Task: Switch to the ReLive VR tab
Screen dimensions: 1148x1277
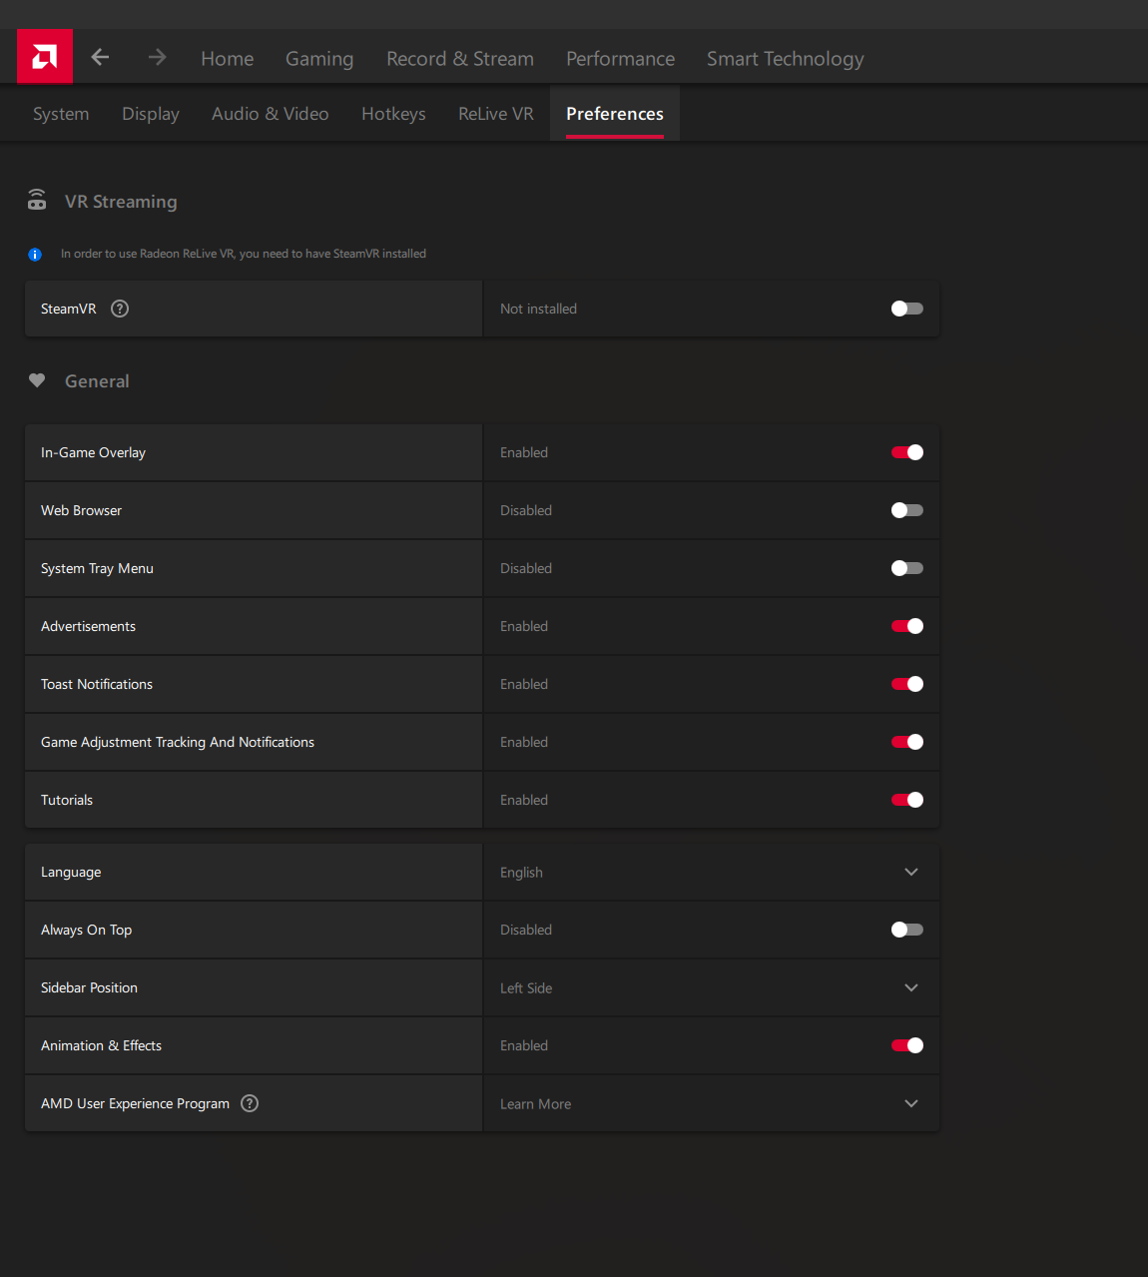Action: (496, 114)
